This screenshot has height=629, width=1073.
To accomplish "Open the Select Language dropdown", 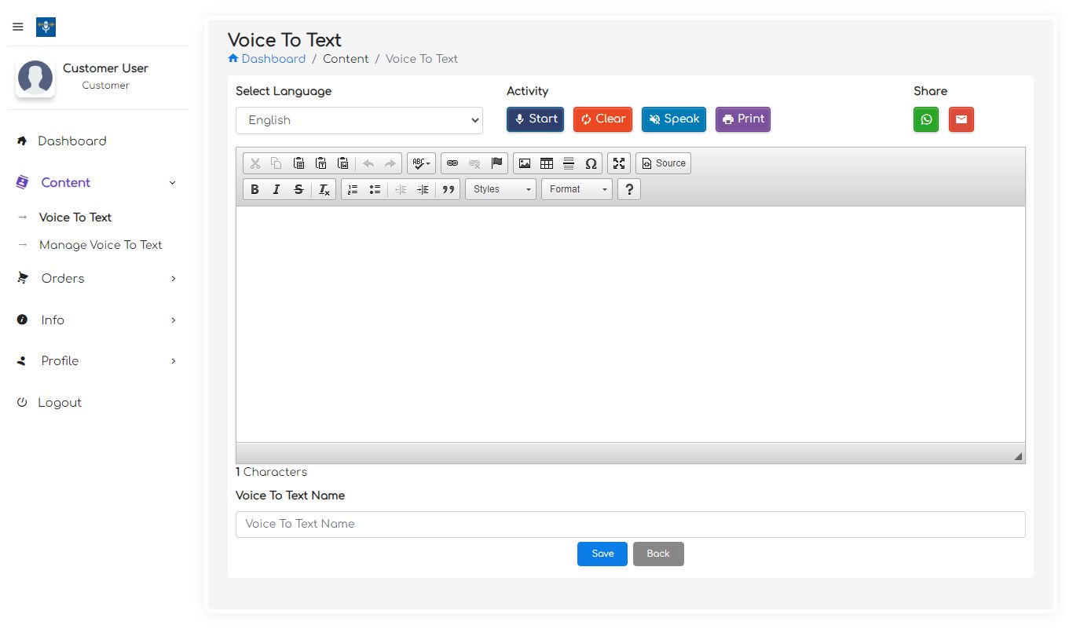I will pyautogui.click(x=359, y=120).
